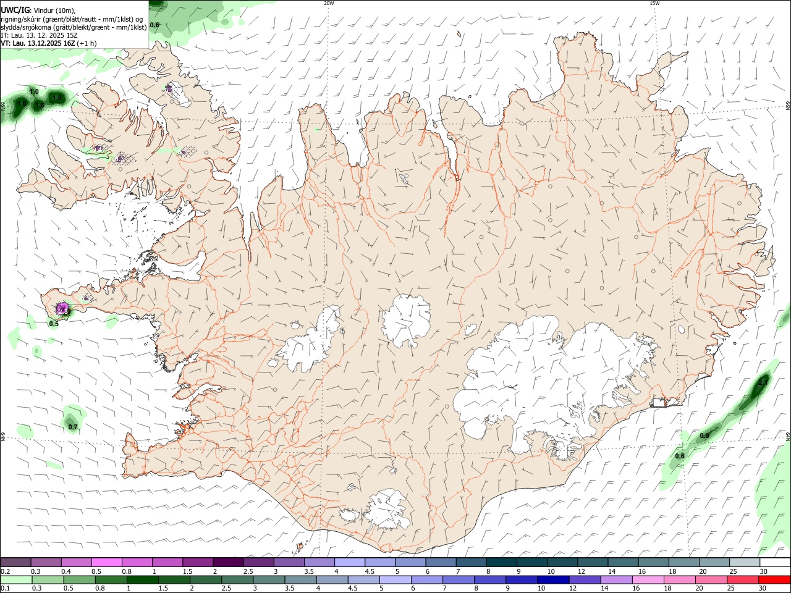Click the 1.8 precipitation value label
Image resolution: width=791 pixels, height=593 pixels.
tap(57, 98)
